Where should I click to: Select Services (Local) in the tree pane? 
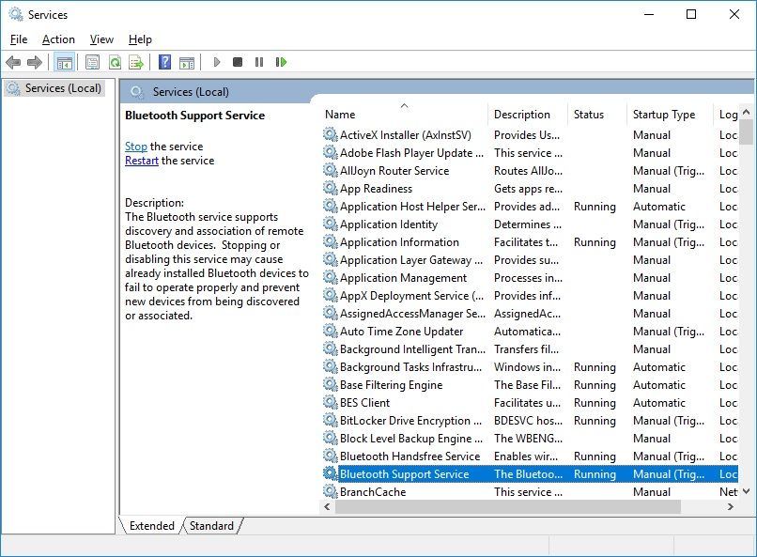coord(63,88)
